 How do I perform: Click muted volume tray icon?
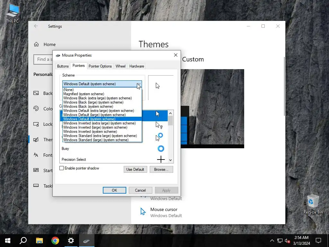click(288, 241)
